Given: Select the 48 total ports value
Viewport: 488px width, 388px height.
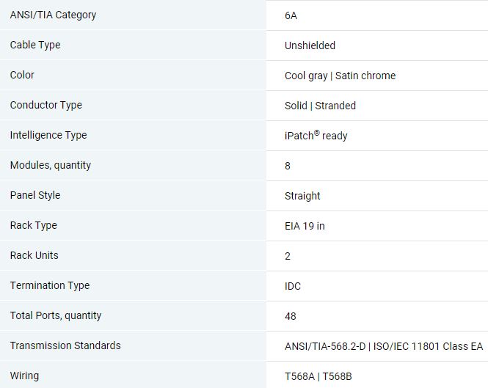Looking at the screenshot, I should [x=290, y=316].
